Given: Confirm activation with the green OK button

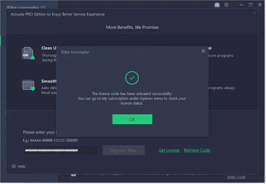Looking at the screenshot, I should coord(132,119).
